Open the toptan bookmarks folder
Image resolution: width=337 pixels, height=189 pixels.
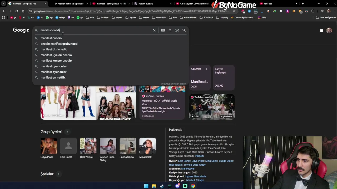tap(117, 18)
